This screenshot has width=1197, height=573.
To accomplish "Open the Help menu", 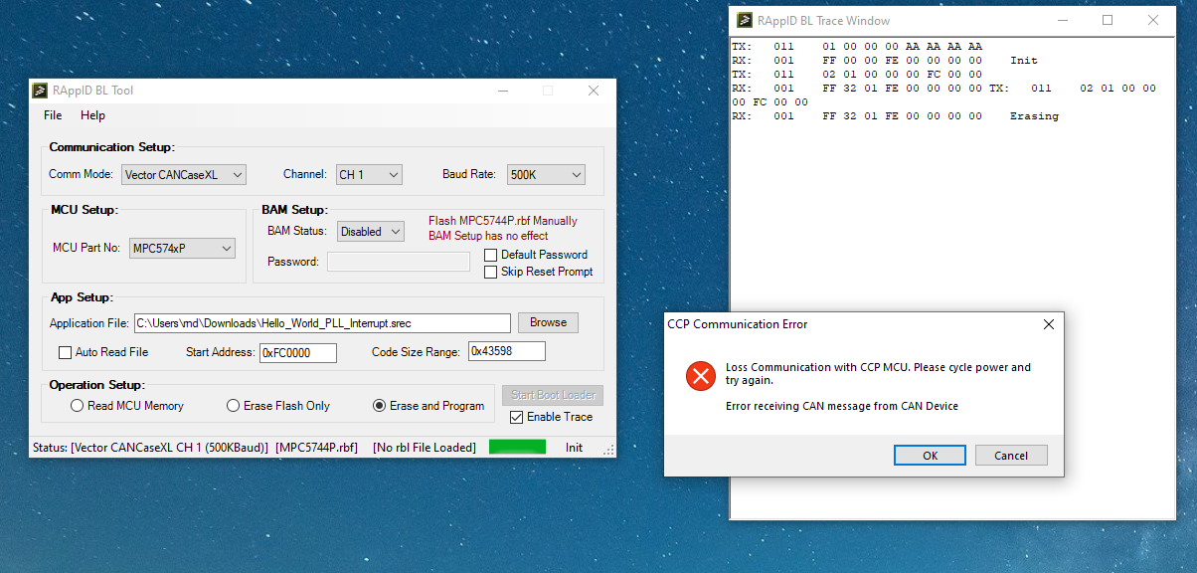I will pyautogui.click(x=92, y=115).
